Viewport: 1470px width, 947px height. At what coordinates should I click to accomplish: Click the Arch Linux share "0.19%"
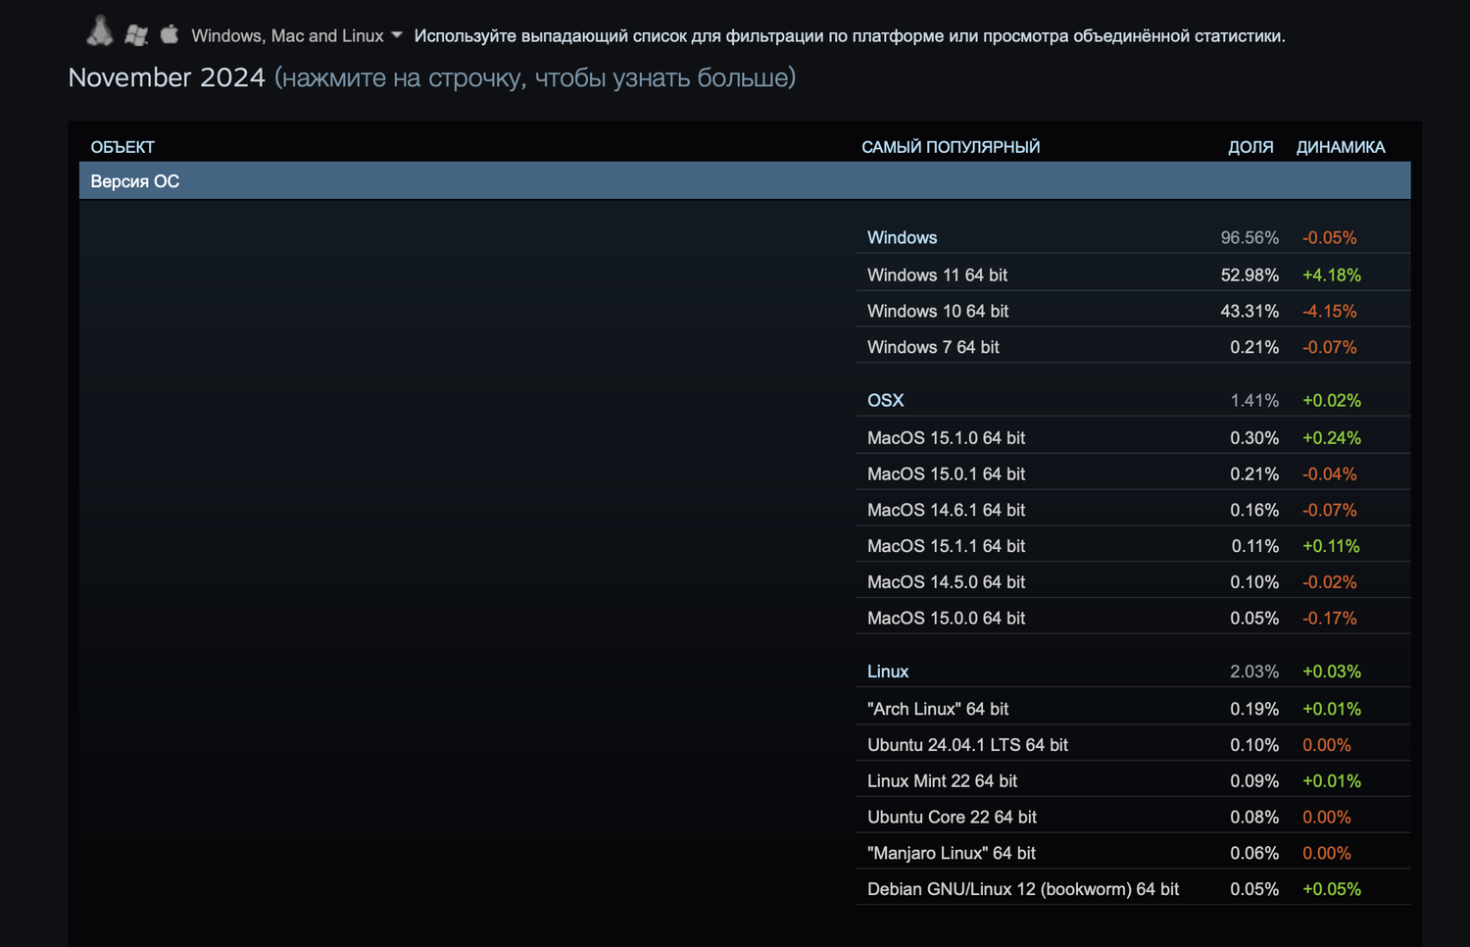(x=1254, y=710)
